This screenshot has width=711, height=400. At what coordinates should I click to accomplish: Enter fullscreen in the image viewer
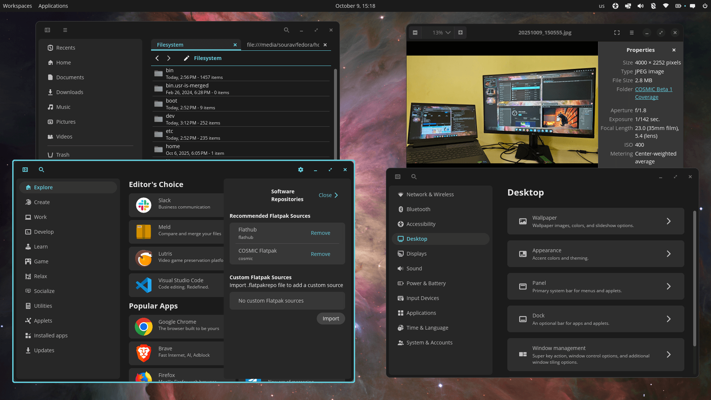pyautogui.click(x=617, y=33)
